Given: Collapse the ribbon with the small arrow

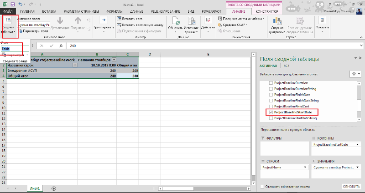Looking at the screenshot, I should pos(361,37).
